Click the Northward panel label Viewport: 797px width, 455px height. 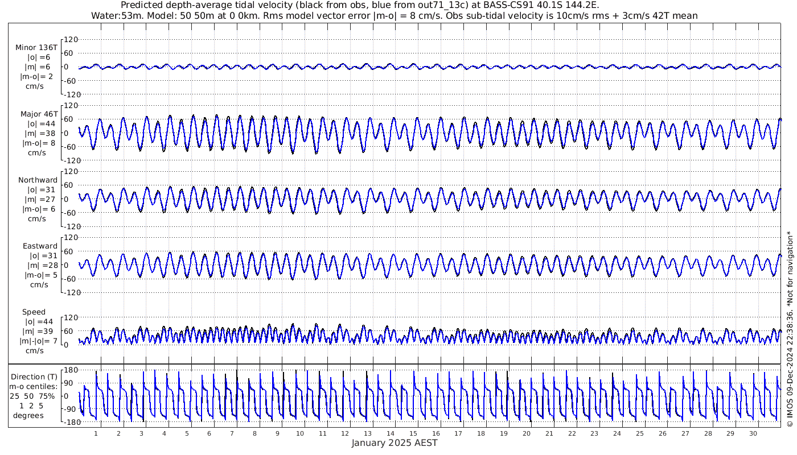[x=38, y=180]
